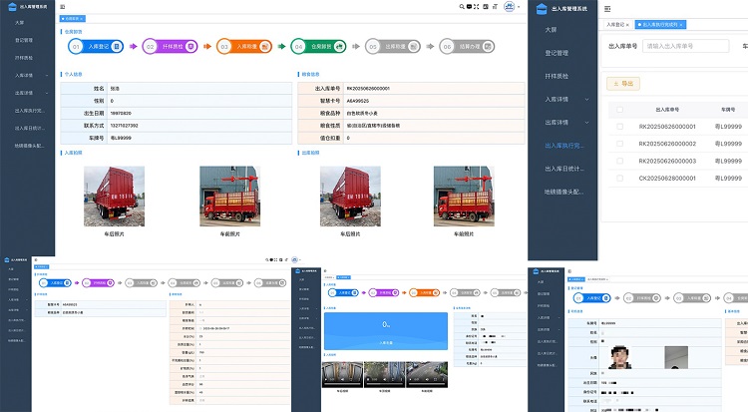Open the first 车后照片 truck photo under 入库拍照
The width and height of the screenshot is (748, 412).
114,197
